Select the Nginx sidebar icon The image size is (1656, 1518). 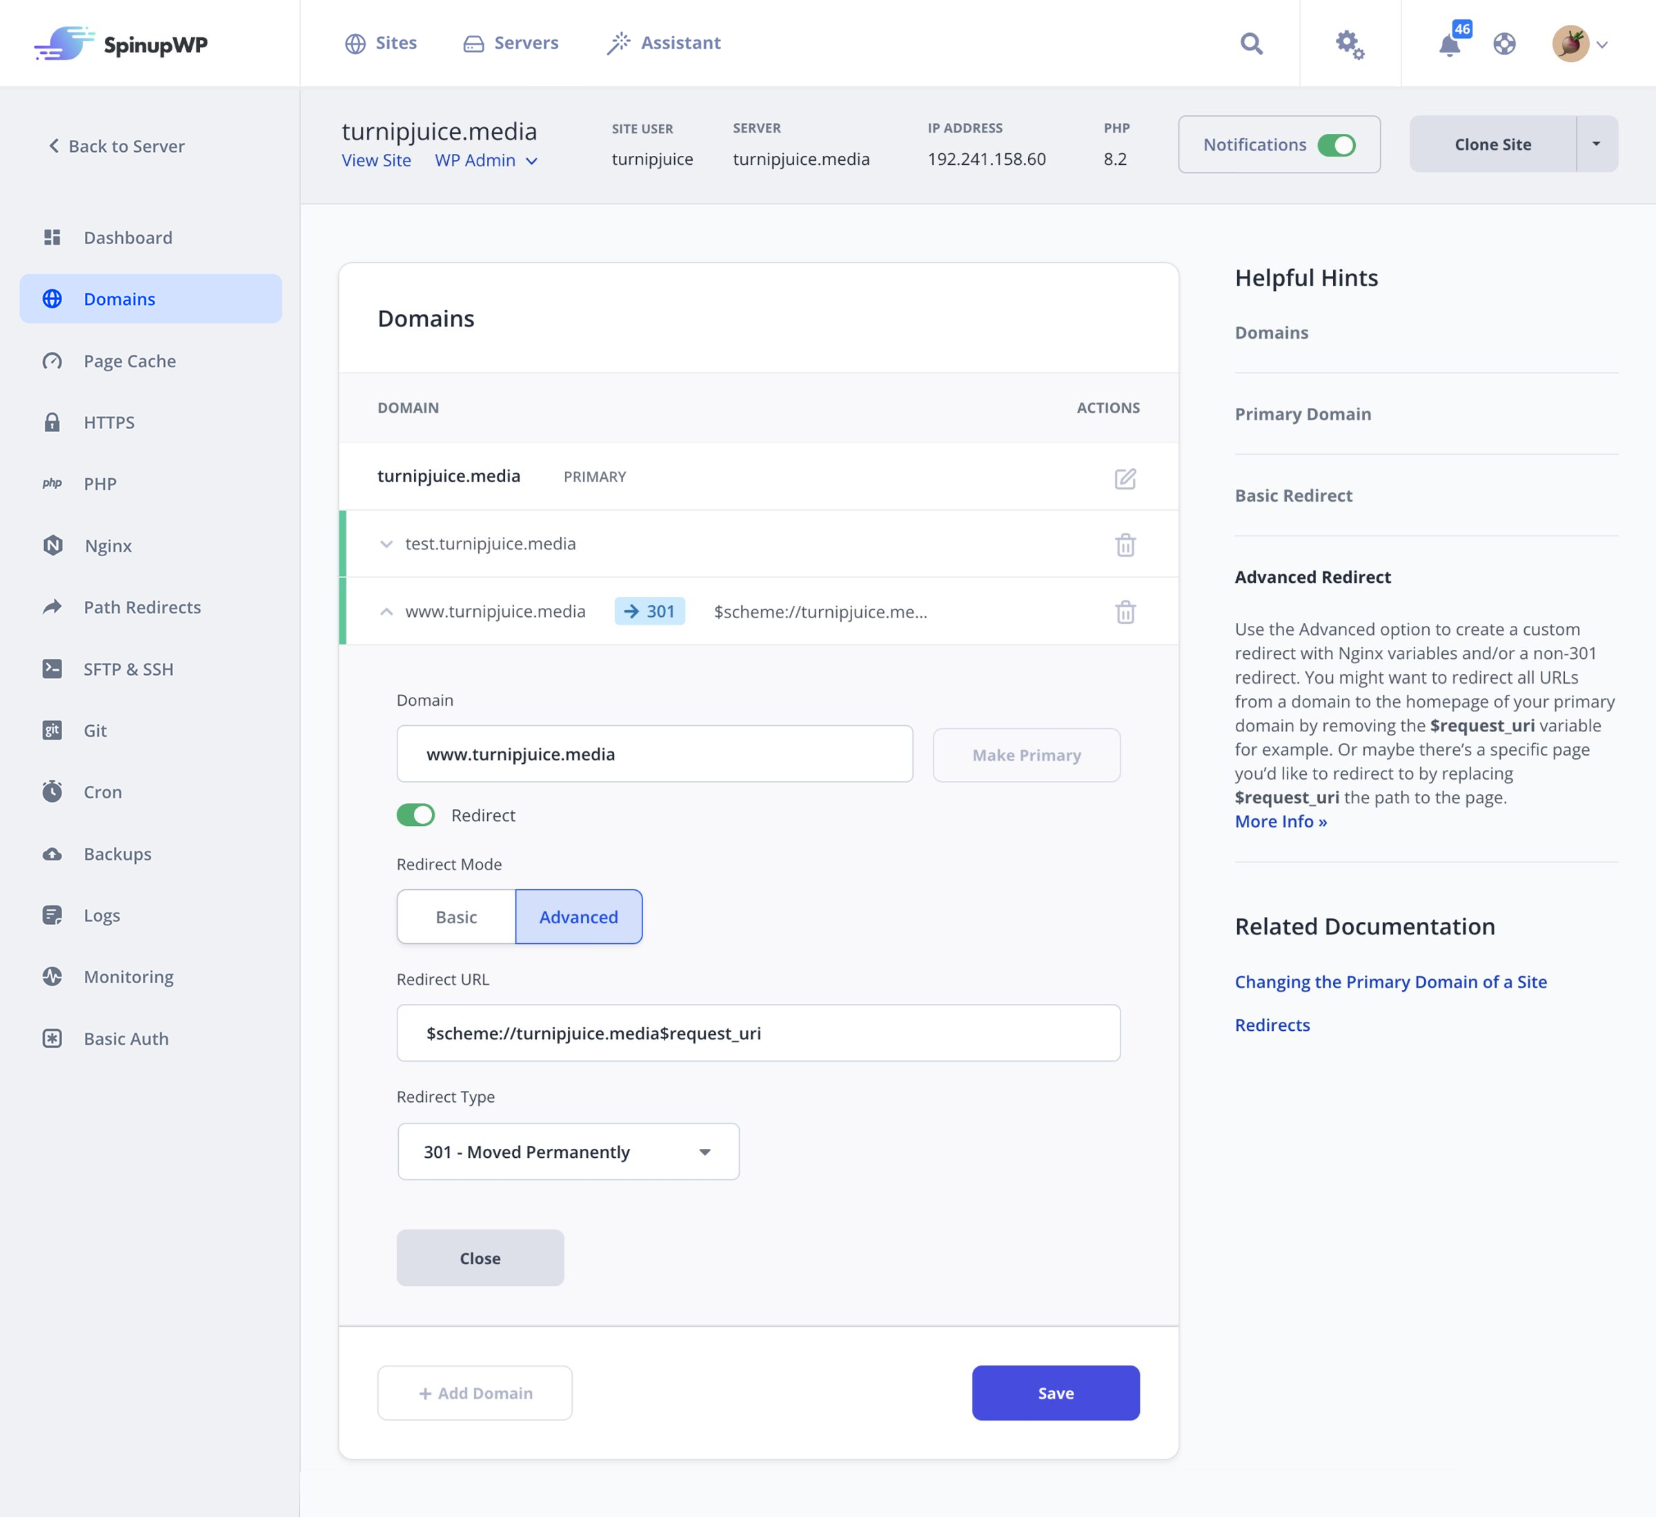(x=52, y=545)
